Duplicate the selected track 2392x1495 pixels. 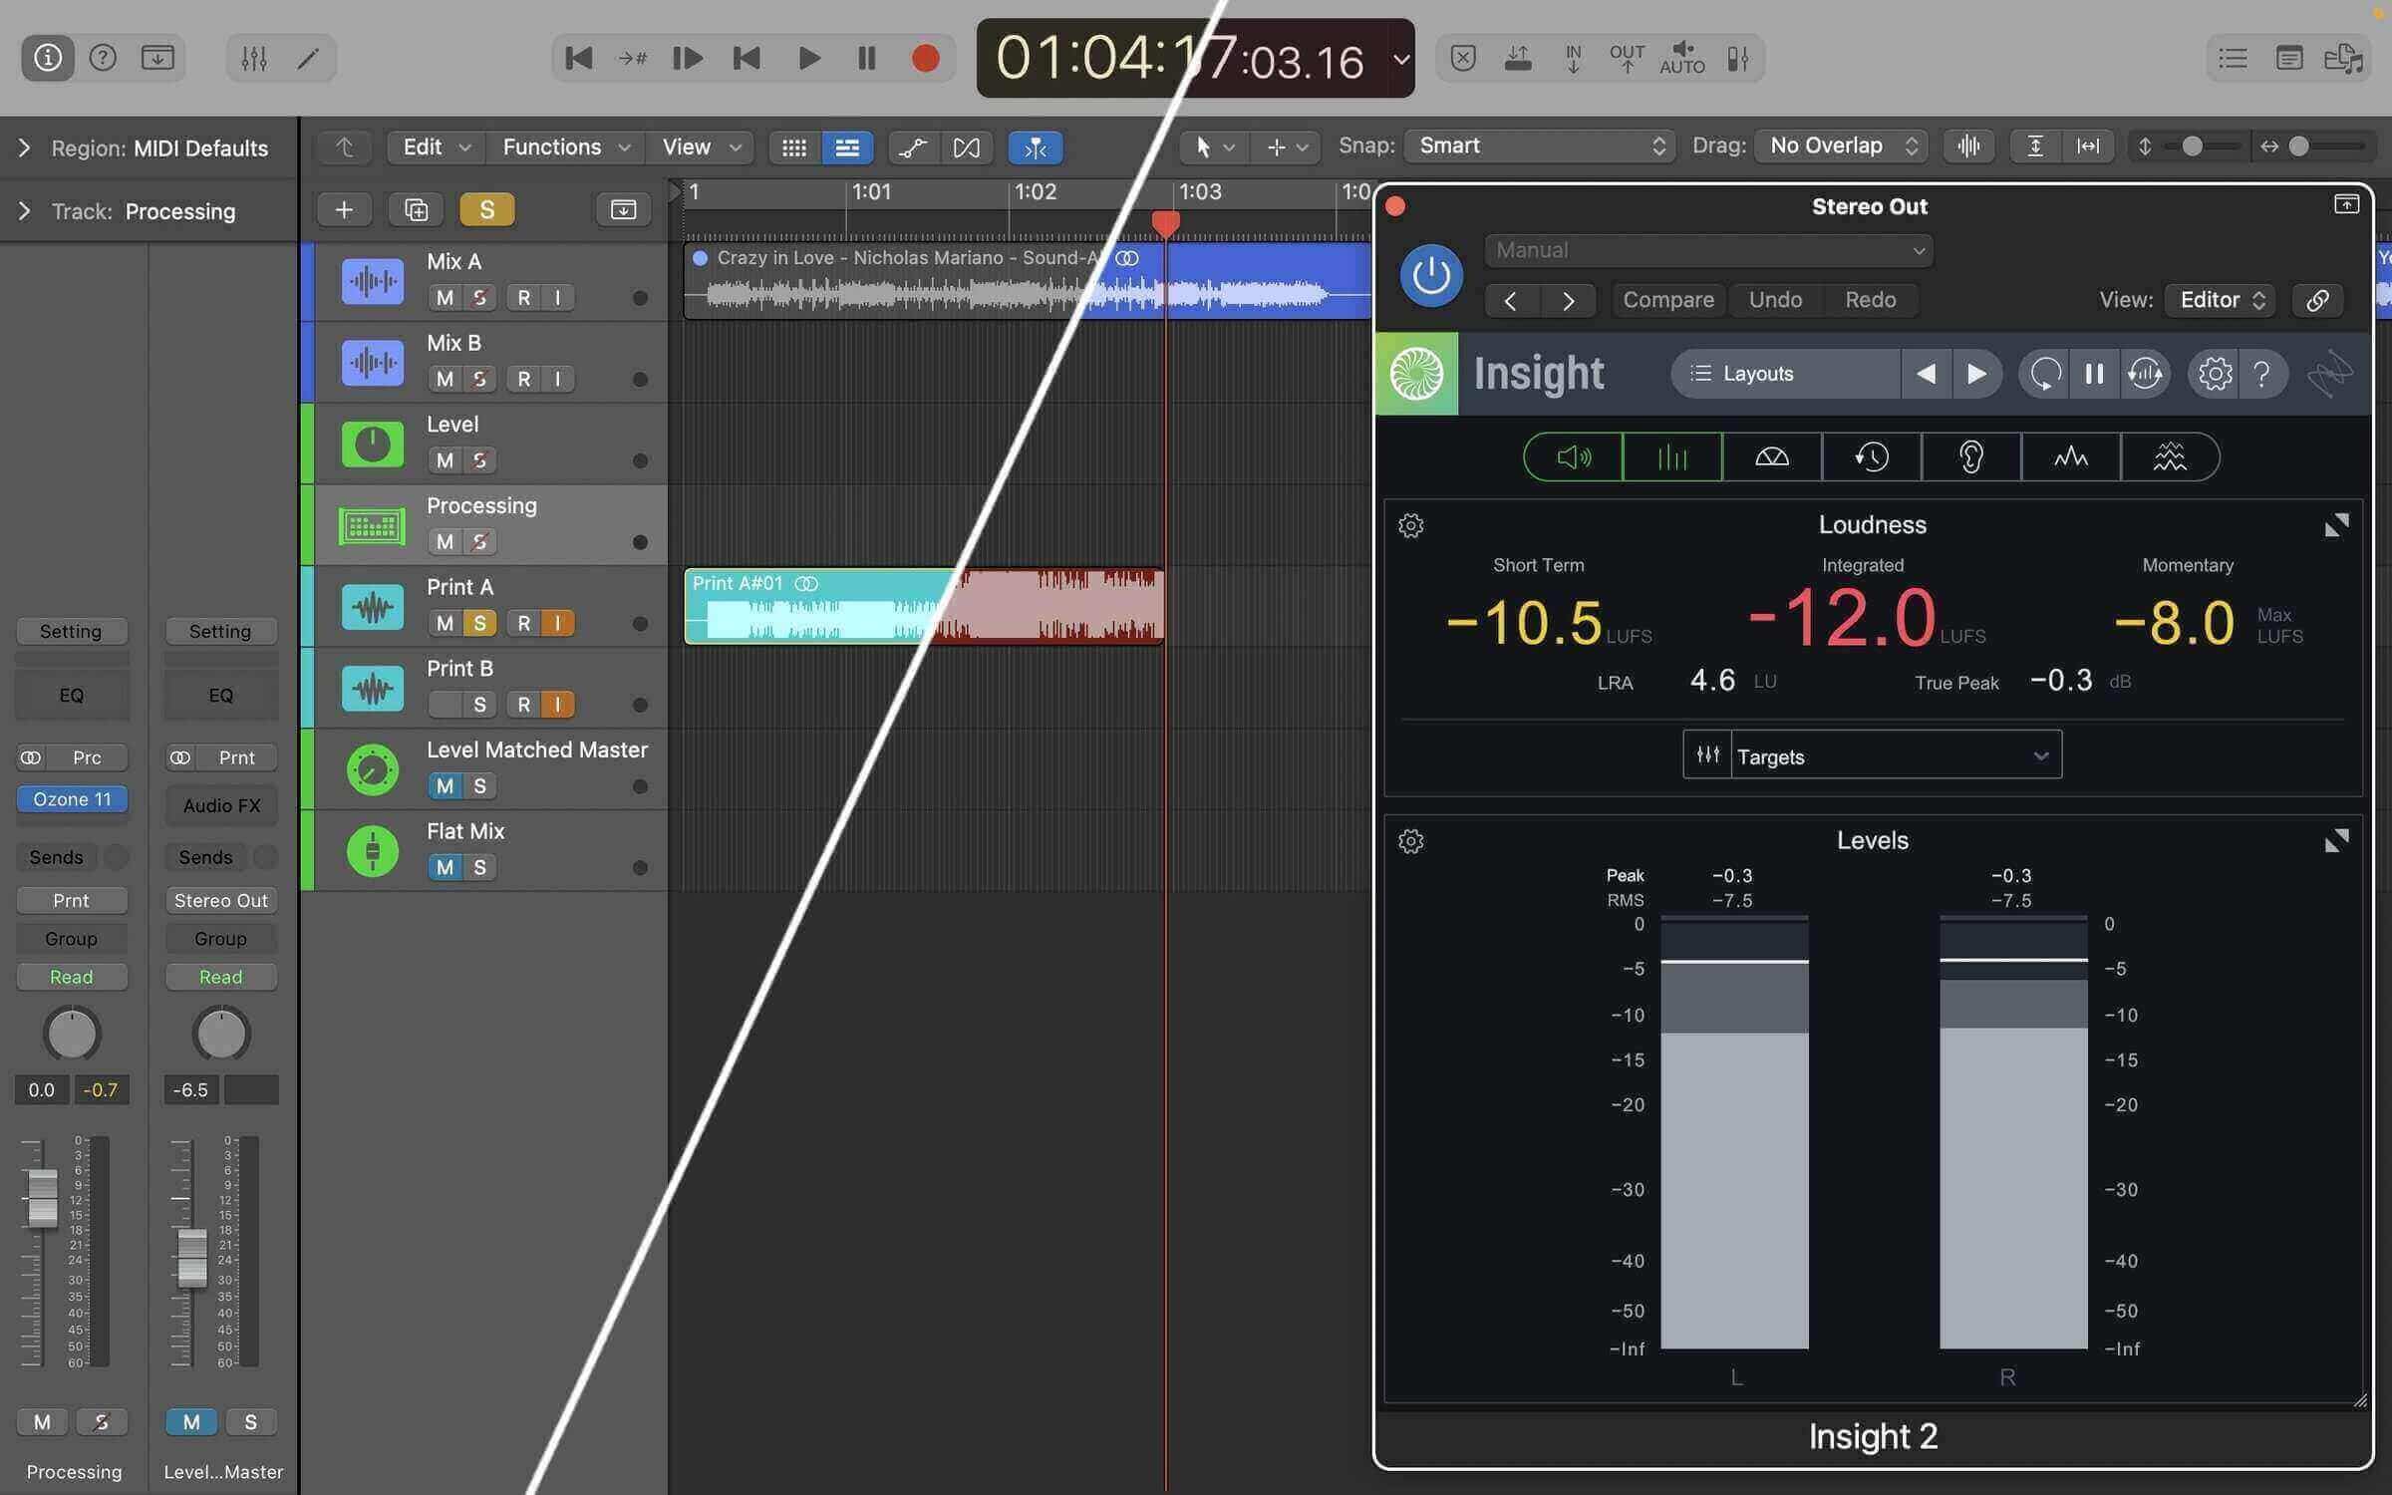point(416,209)
